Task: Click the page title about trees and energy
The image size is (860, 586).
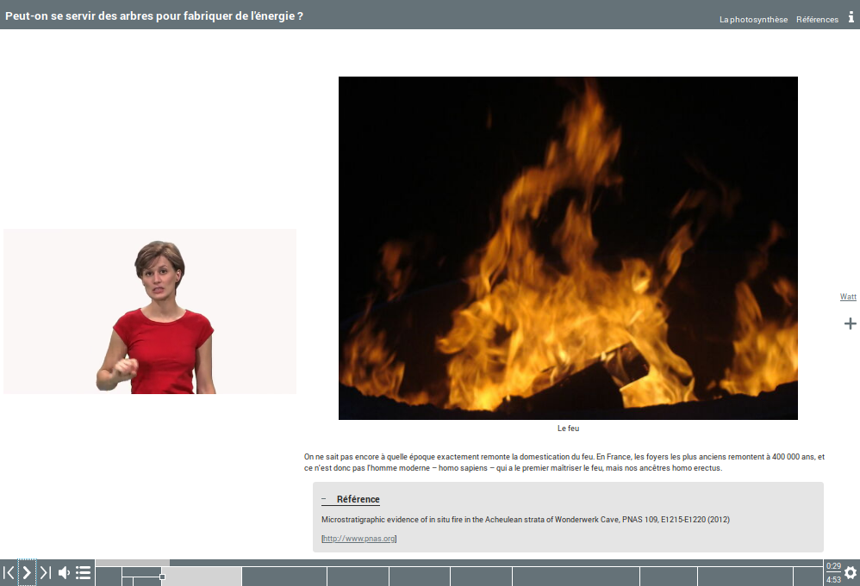Action: tap(154, 16)
